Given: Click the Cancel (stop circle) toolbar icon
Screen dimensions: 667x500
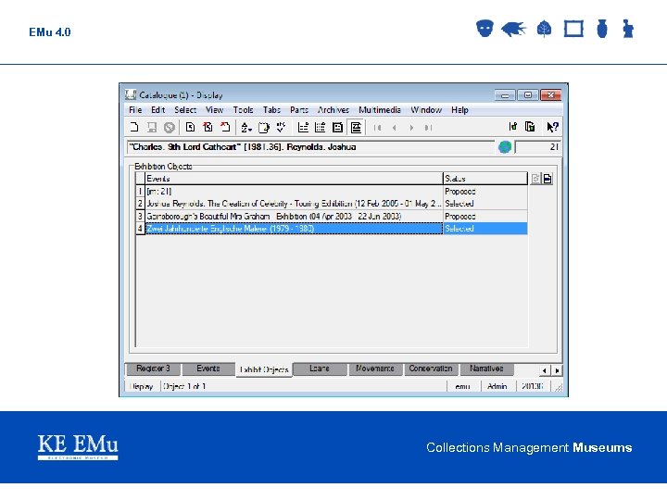Looking at the screenshot, I should pyautogui.click(x=170, y=127).
